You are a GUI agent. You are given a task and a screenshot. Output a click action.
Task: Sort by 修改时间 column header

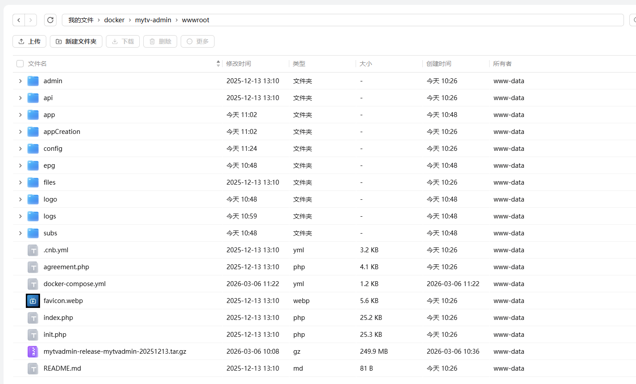coord(239,64)
